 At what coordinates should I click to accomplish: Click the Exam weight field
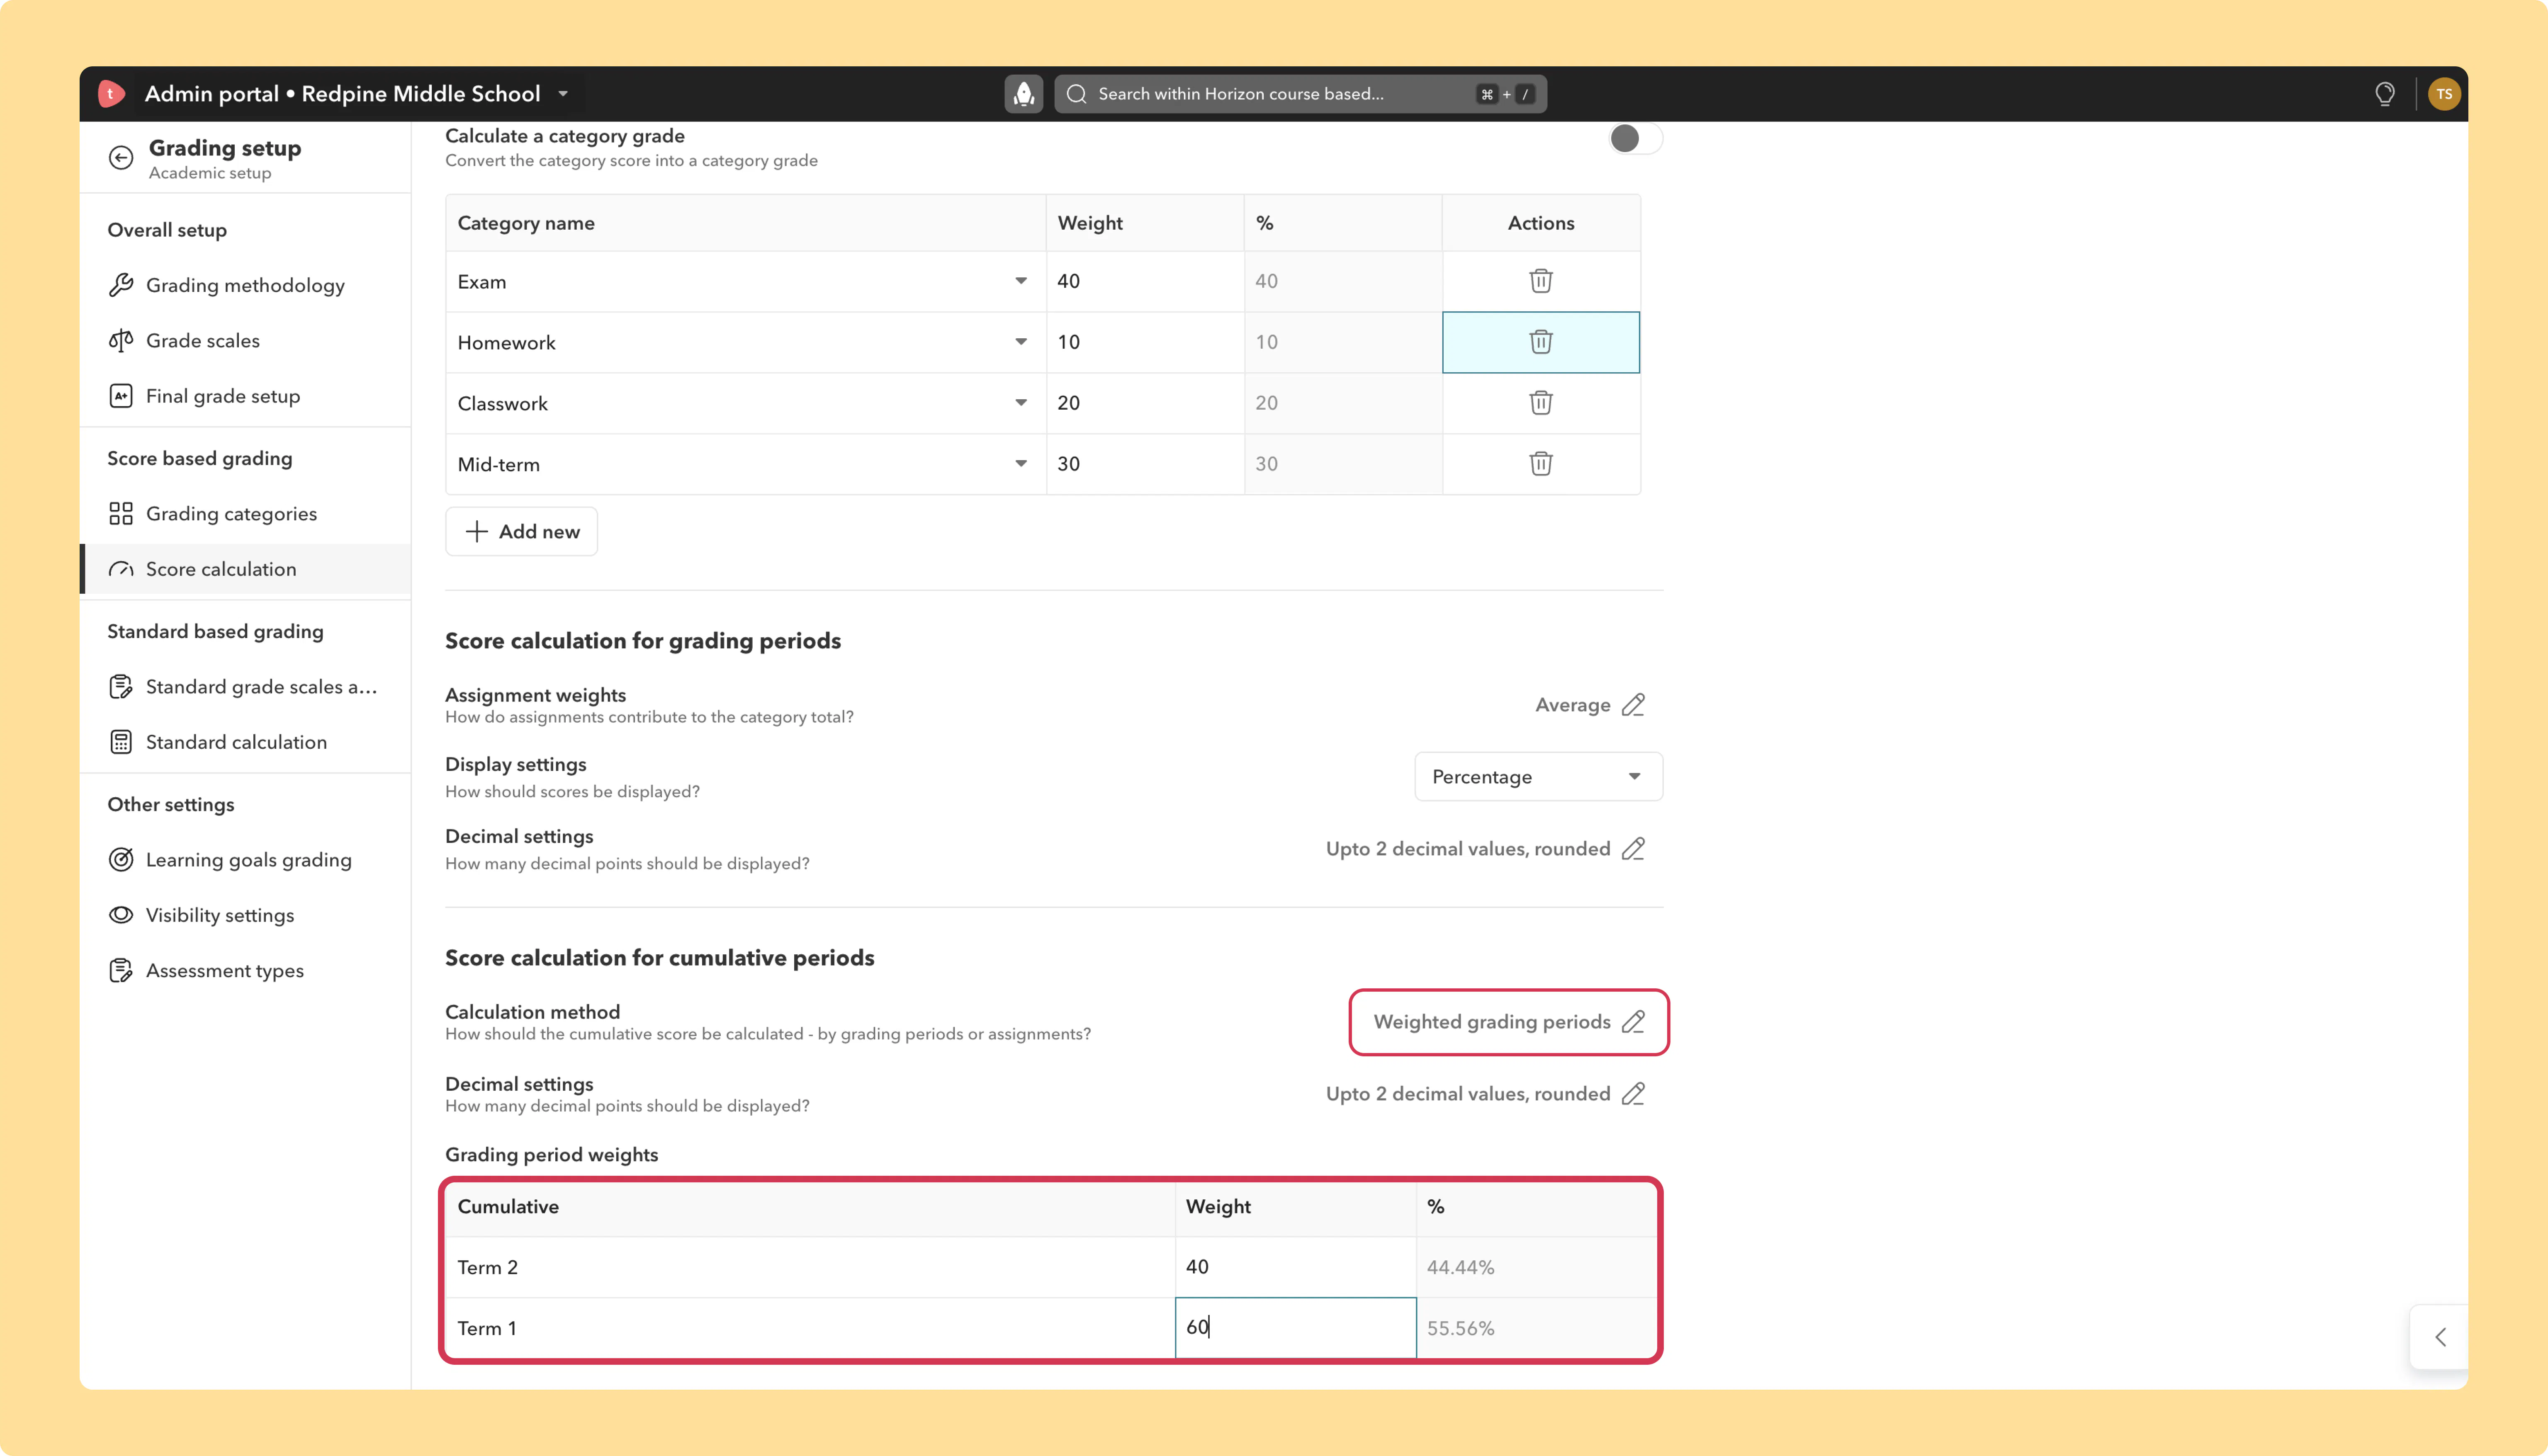point(1145,281)
